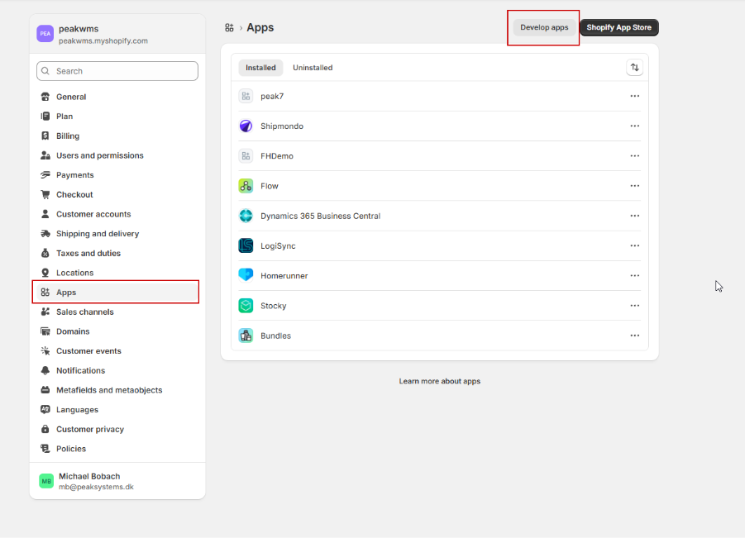Open the three-dot menu for Shipmondo
This screenshot has height=538, width=745.
click(x=635, y=126)
